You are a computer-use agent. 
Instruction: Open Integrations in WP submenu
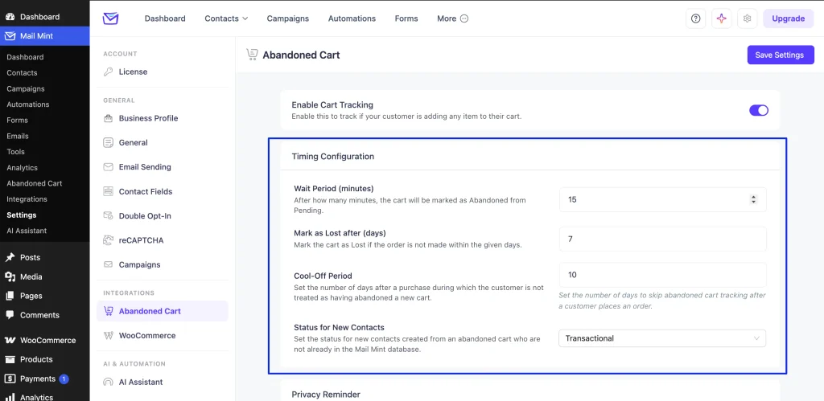point(27,199)
